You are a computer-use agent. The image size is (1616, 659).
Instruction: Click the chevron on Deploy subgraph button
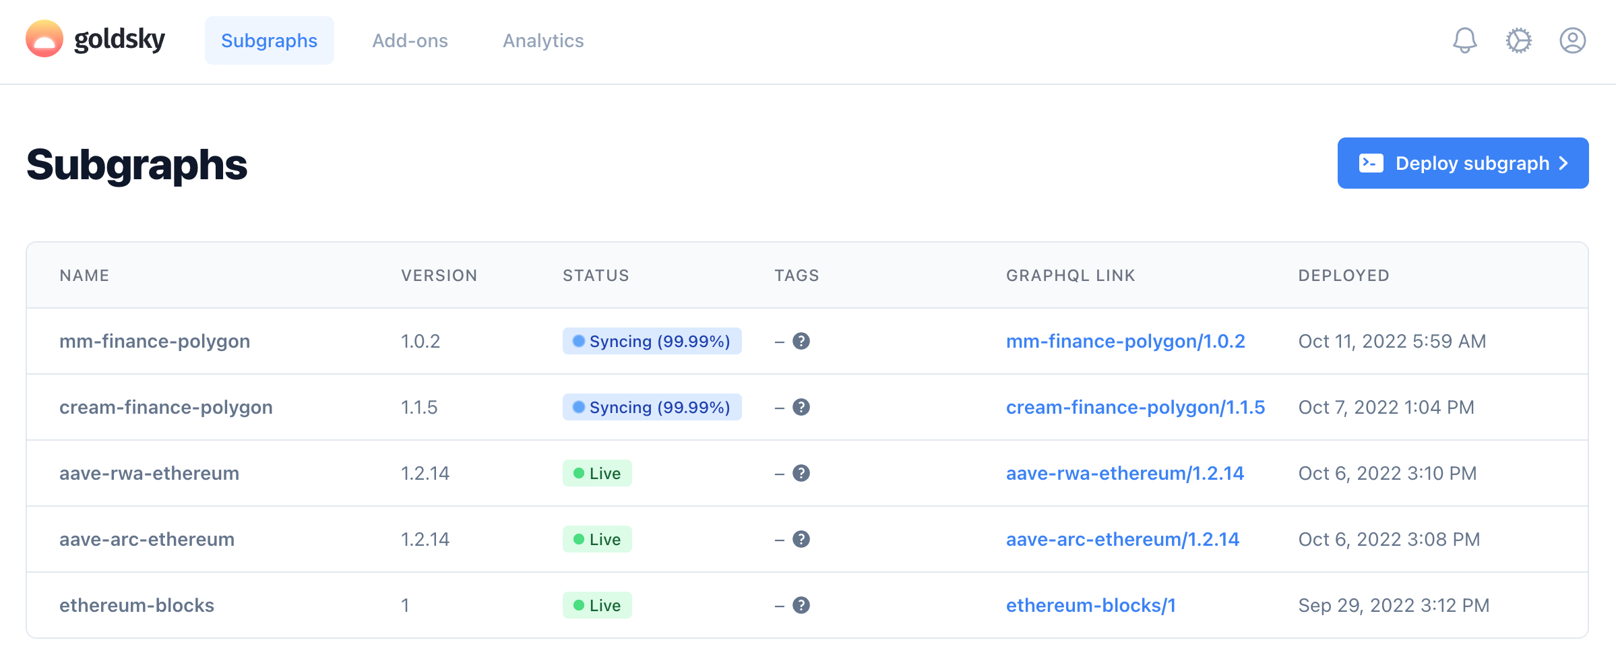pos(1563,162)
